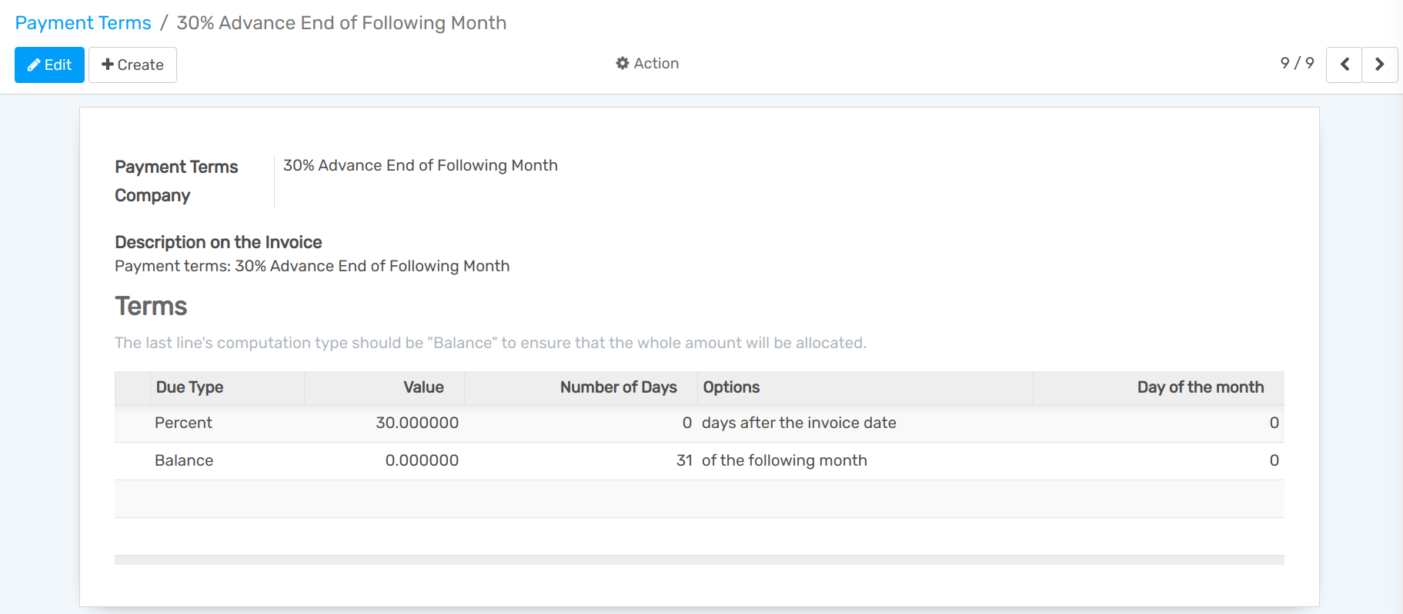Click the payment term name field value
Screen dimensions: 1403x614
point(420,165)
